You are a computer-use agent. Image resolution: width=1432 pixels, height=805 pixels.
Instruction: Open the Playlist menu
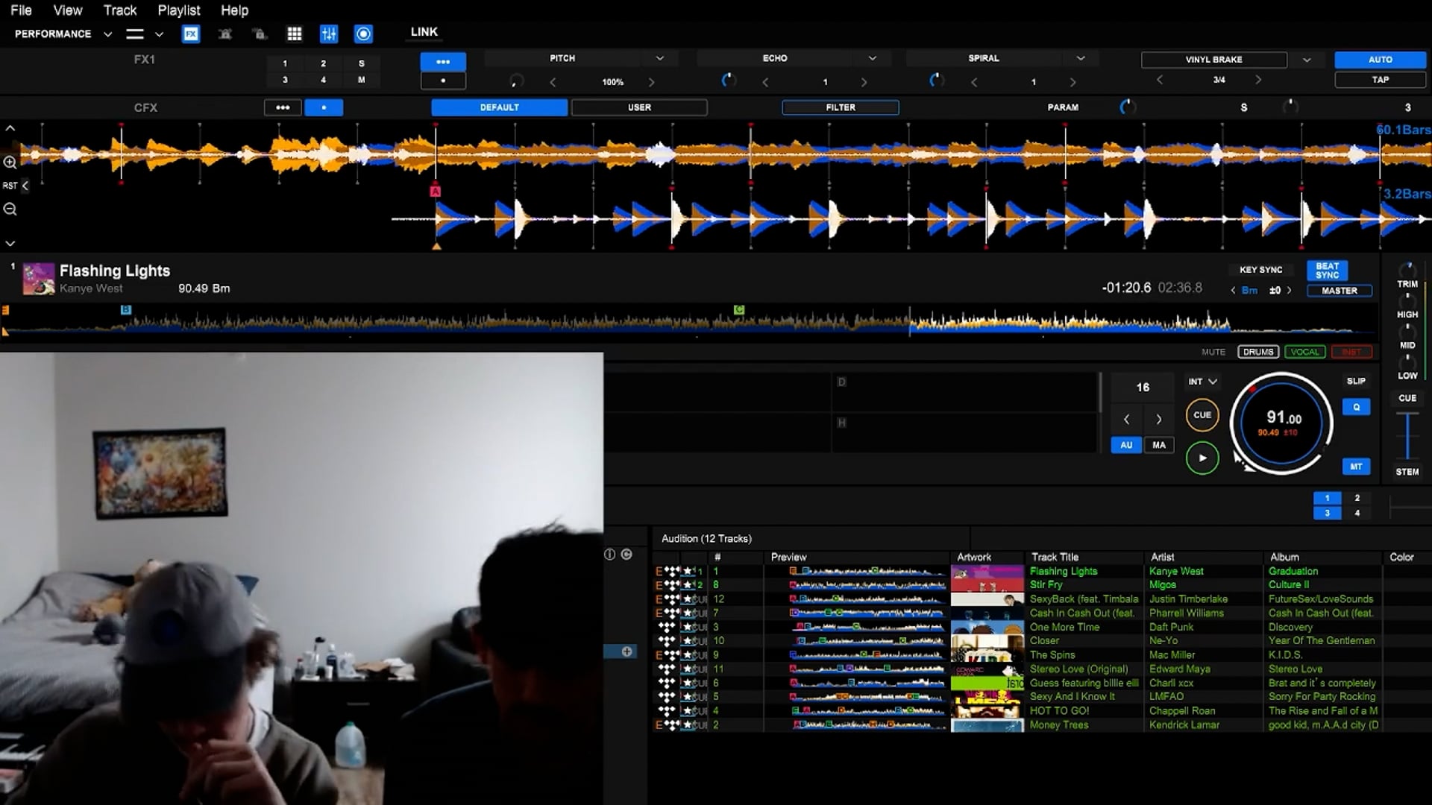pyautogui.click(x=179, y=10)
